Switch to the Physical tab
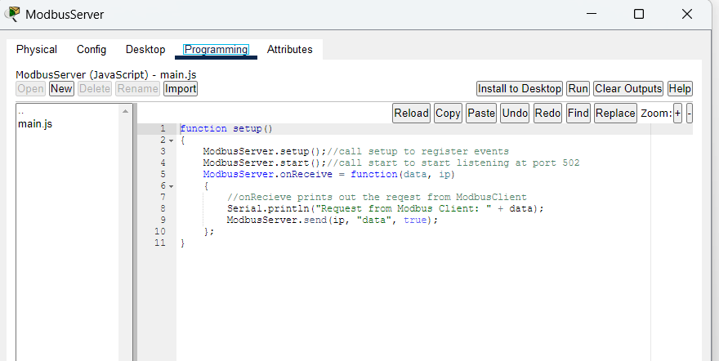 click(x=37, y=50)
